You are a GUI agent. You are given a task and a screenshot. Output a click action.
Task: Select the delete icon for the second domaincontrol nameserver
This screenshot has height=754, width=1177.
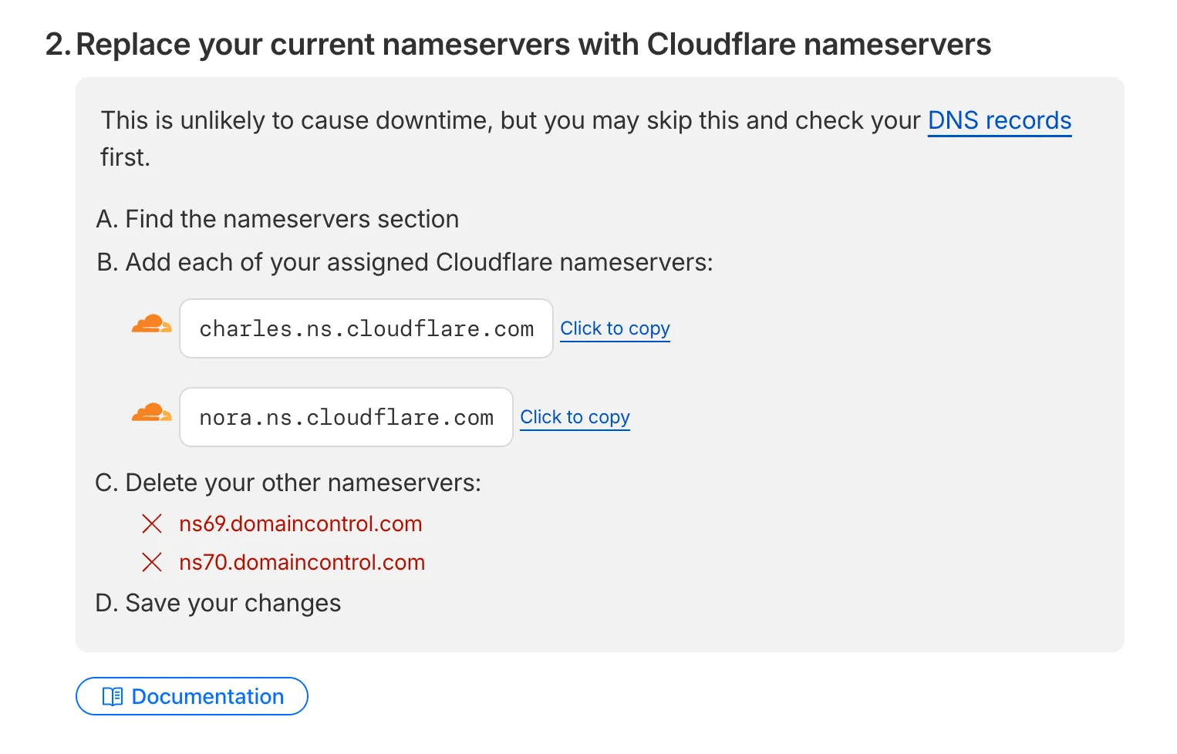click(152, 562)
